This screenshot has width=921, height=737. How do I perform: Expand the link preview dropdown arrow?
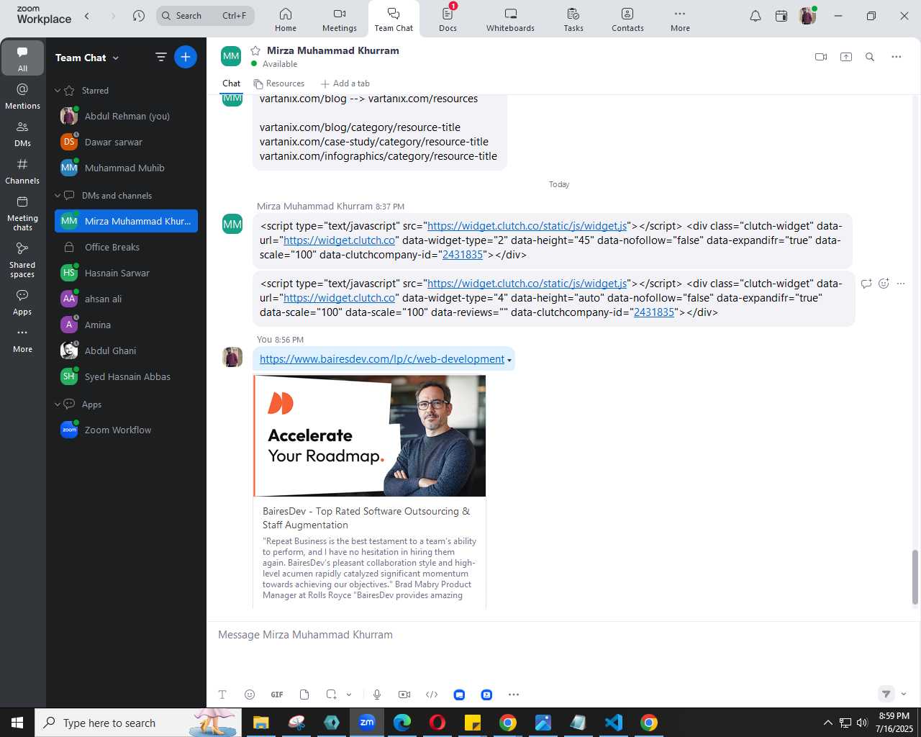509,360
